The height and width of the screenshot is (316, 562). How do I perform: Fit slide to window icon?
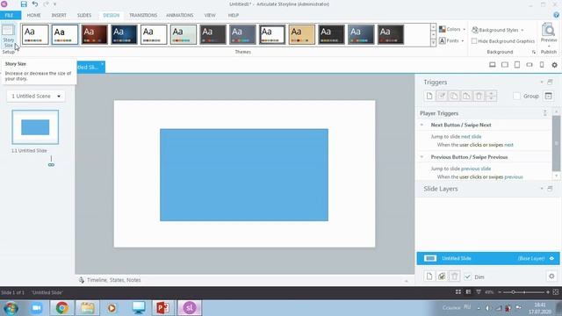(x=556, y=292)
